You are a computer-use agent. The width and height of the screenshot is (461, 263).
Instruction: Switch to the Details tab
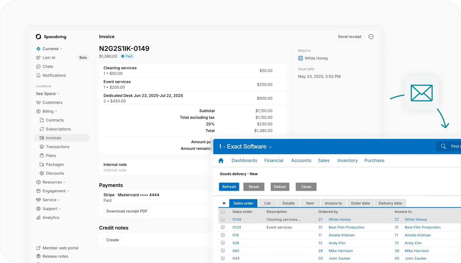click(289, 203)
